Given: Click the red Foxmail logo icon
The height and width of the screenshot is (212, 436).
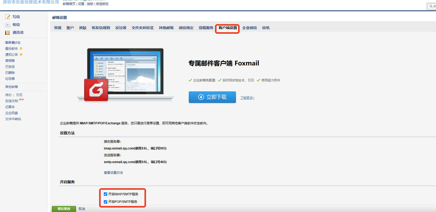Looking at the screenshot, I should (x=96, y=90).
